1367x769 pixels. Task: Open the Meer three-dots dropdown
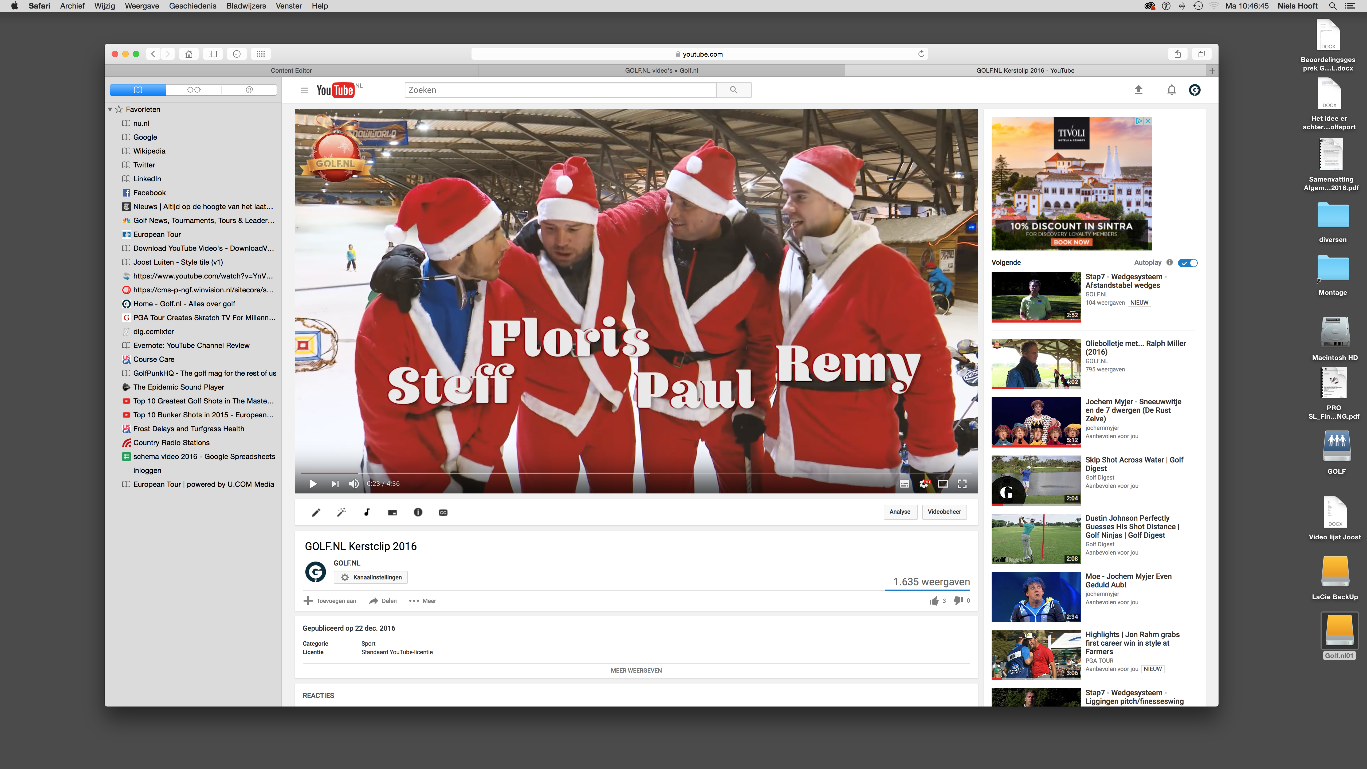(x=422, y=601)
